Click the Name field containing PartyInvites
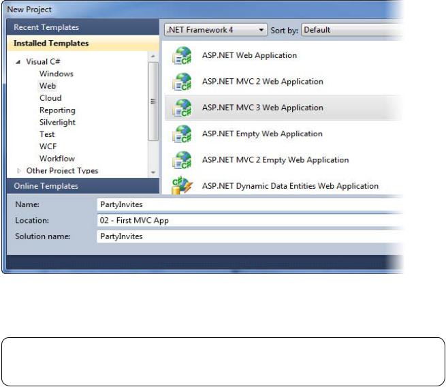 pyautogui.click(x=250, y=204)
